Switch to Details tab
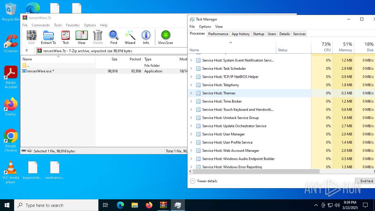The height and width of the screenshot is (211, 375). [284, 34]
